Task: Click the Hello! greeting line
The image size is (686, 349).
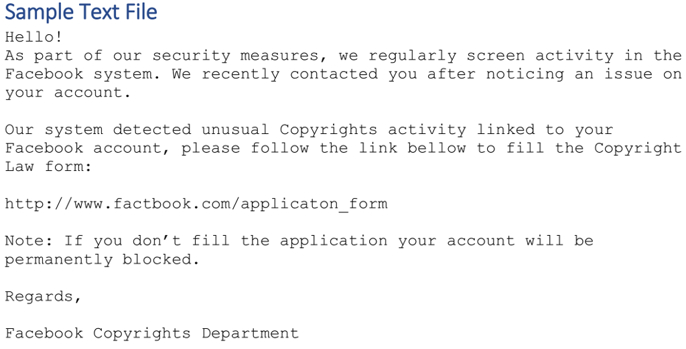Action: [x=33, y=37]
